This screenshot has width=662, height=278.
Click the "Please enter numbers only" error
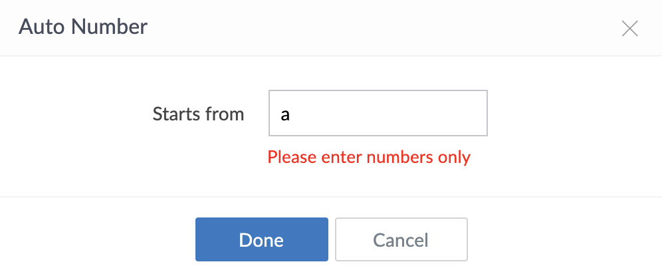(x=369, y=158)
